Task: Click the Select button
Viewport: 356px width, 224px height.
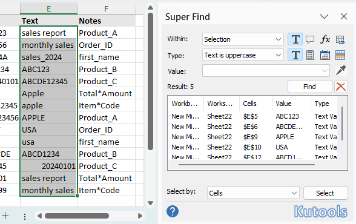Action: pyautogui.click(x=325, y=193)
